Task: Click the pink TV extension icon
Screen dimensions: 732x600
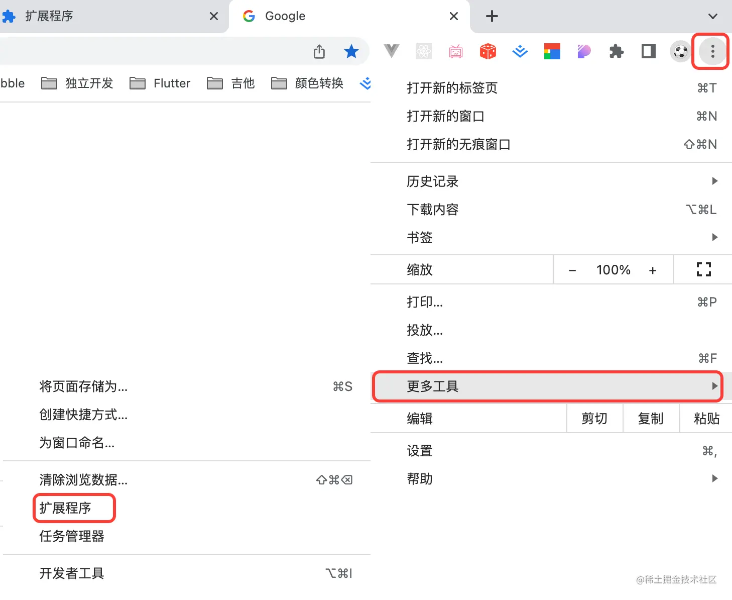Action: (x=456, y=51)
